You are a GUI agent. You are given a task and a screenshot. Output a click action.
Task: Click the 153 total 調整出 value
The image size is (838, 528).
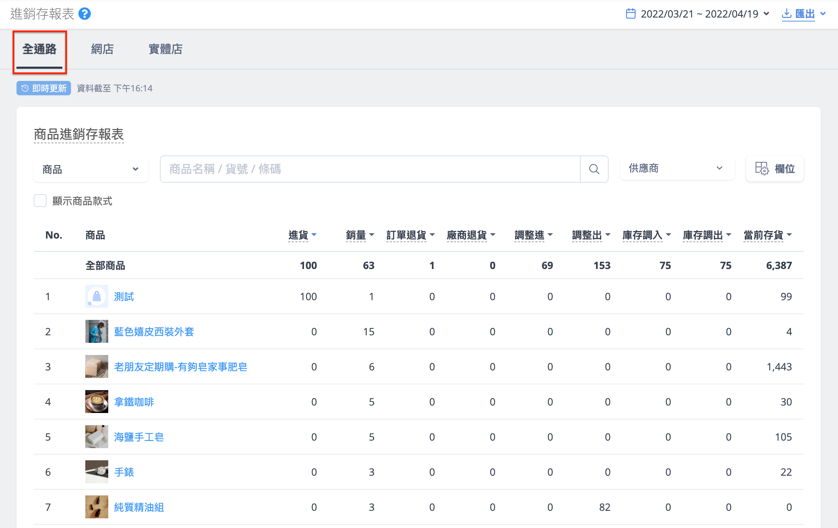(x=602, y=265)
